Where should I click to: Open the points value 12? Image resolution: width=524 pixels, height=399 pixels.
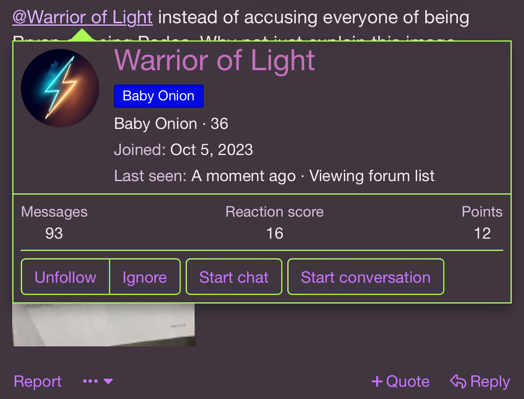pyautogui.click(x=482, y=233)
